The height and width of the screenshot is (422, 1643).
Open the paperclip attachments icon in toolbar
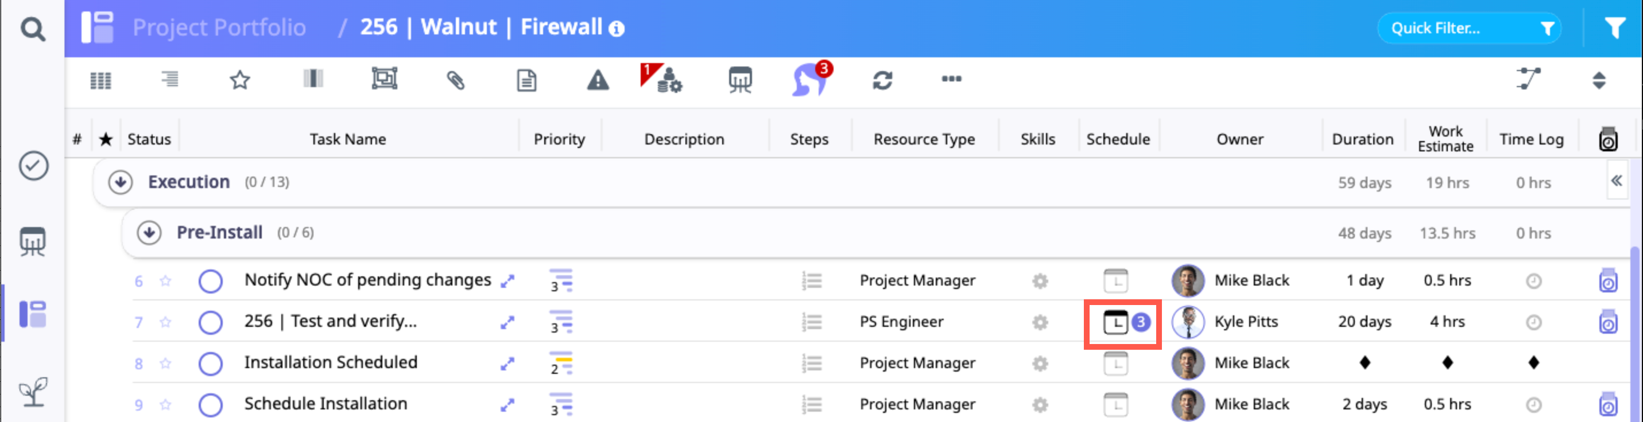pyautogui.click(x=455, y=80)
